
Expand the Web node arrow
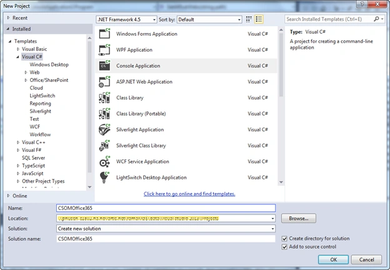click(x=26, y=72)
